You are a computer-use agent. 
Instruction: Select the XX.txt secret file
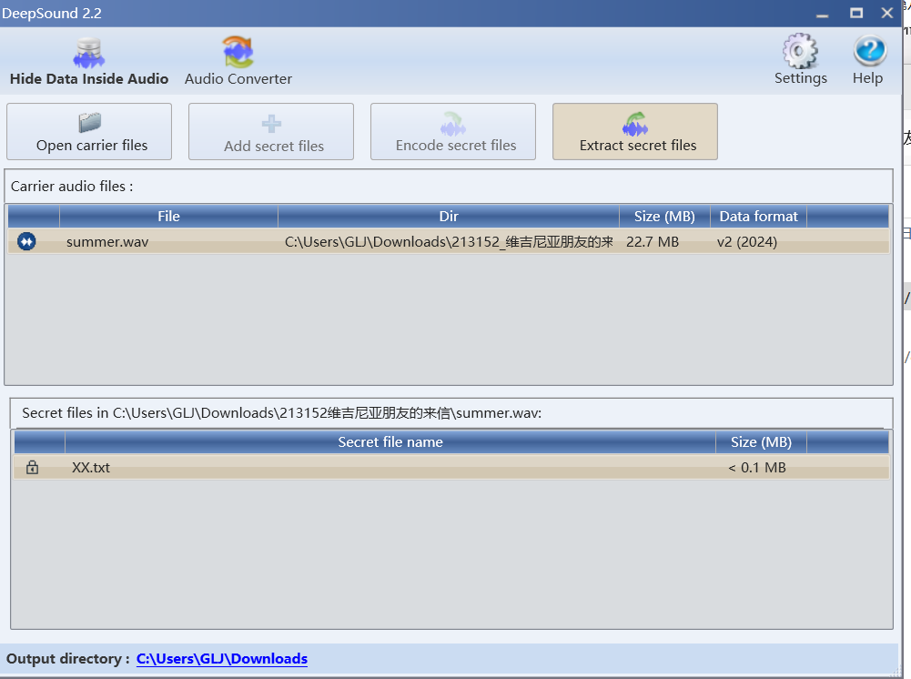pos(91,468)
